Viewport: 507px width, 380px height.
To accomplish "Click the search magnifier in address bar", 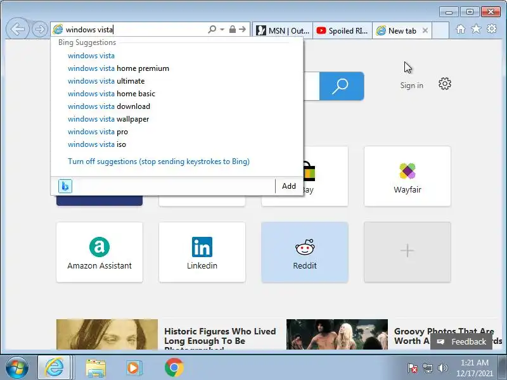I will click(212, 29).
